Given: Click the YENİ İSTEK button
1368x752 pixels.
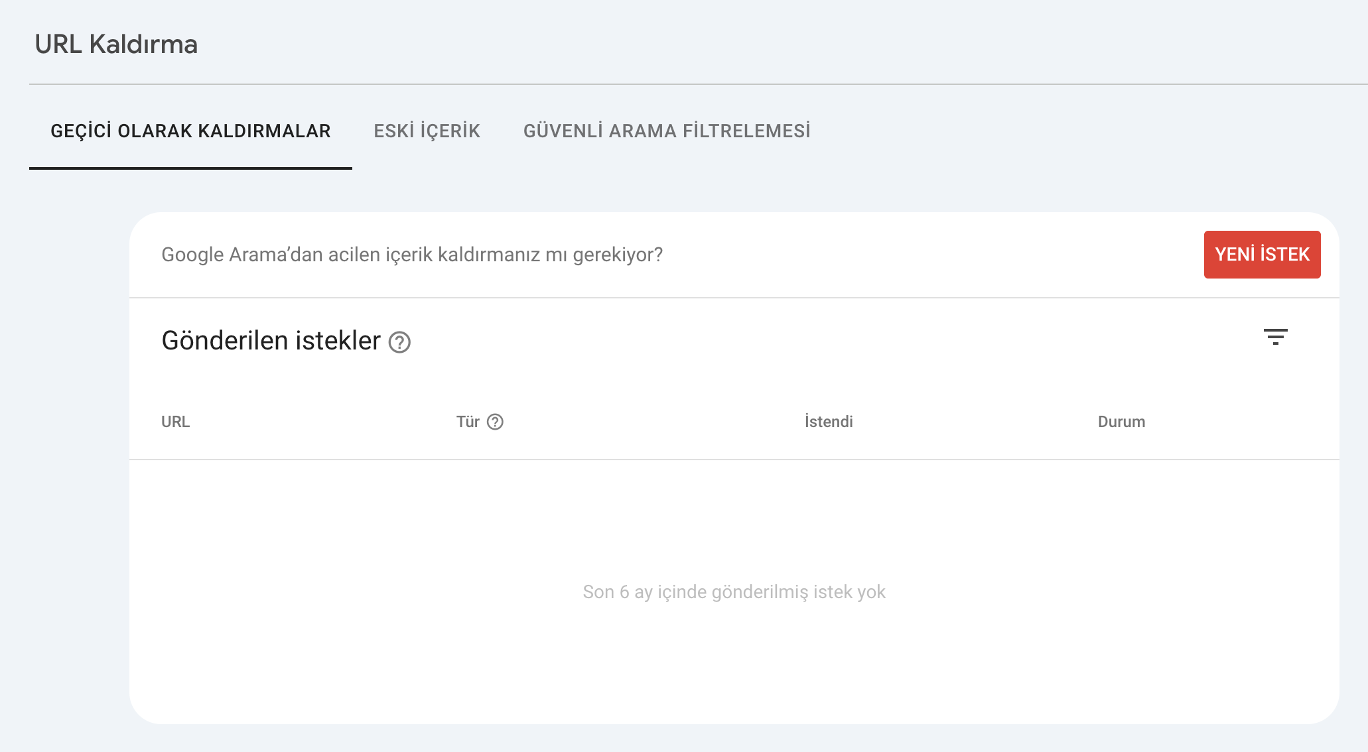Looking at the screenshot, I should pyautogui.click(x=1262, y=255).
